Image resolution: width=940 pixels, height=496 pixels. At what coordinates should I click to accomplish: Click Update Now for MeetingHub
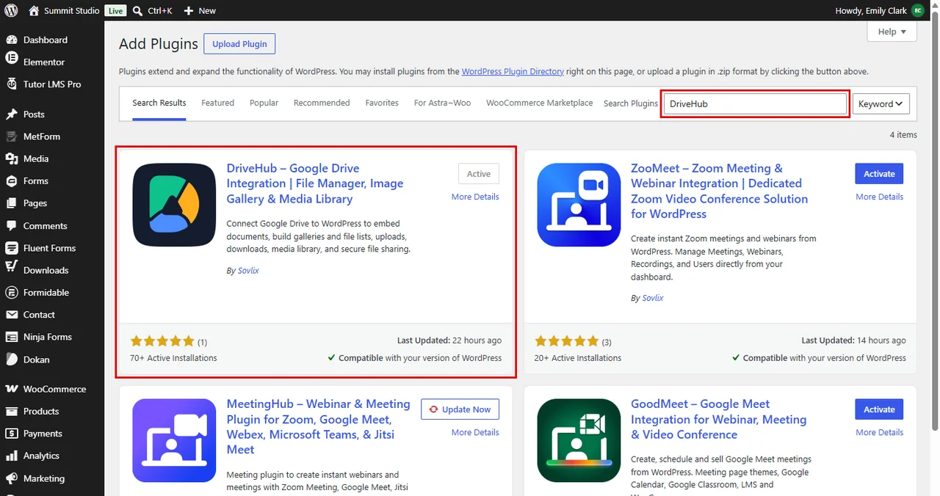click(x=460, y=409)
